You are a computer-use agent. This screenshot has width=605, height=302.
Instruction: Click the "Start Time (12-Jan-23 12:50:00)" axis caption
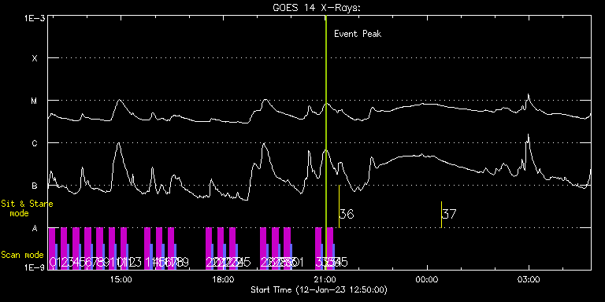319,289
